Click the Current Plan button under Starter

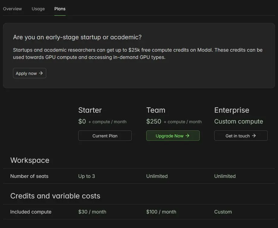pyautogui.click(x=105, y=136)
